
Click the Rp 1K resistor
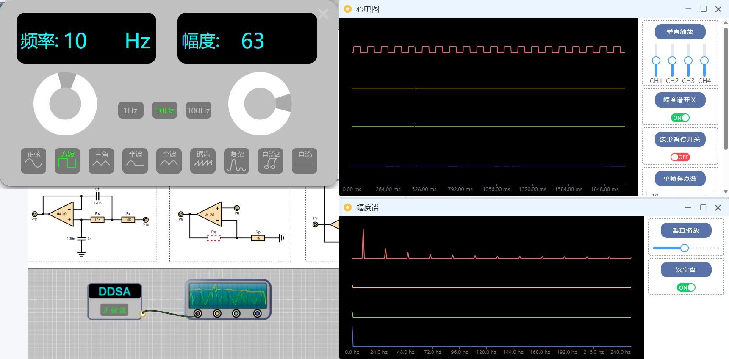258,238
